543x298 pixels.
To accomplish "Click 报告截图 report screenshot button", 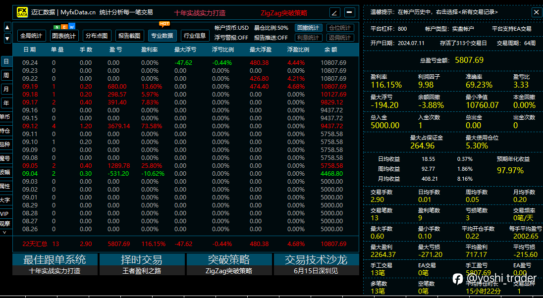I will 129,36.
